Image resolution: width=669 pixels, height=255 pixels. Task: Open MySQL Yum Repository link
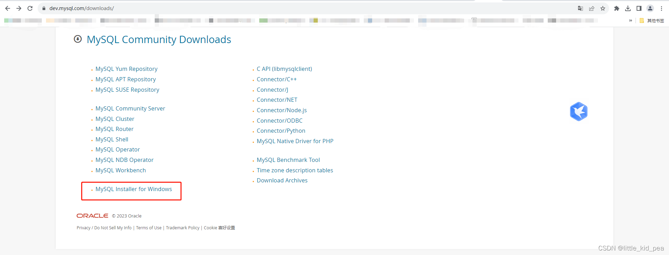pos(126,69)
